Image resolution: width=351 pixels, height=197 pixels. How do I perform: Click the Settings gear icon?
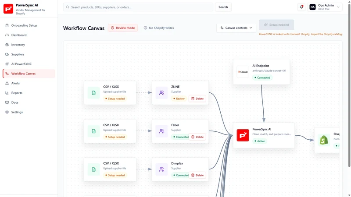[7, 112]
